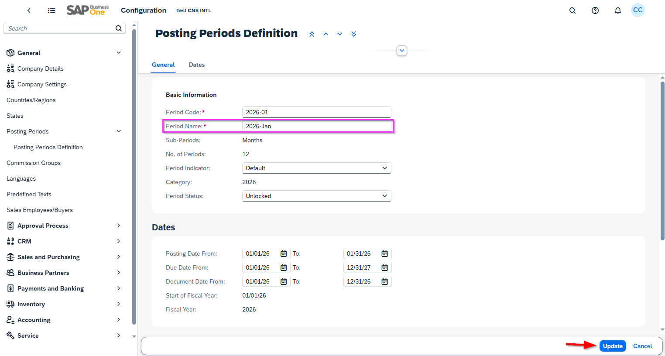Switch to the Dates tab
Screen dimensions: 665x356
pyautogui.click(x=196, y=65)
